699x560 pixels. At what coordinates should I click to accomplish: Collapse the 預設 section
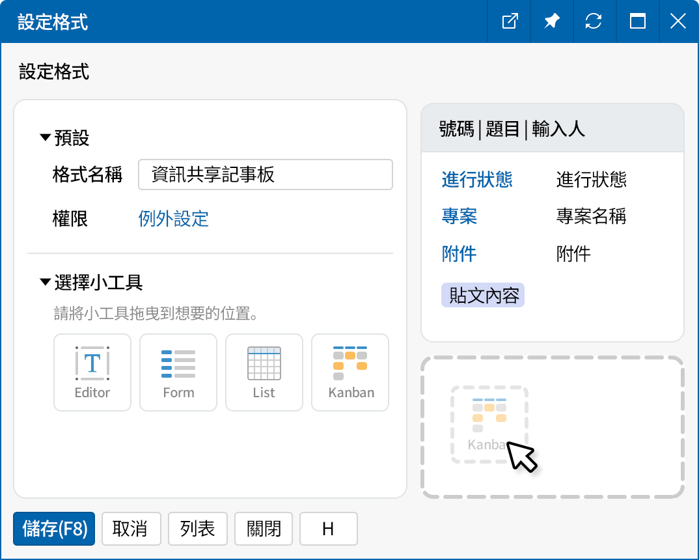[44, 138]
